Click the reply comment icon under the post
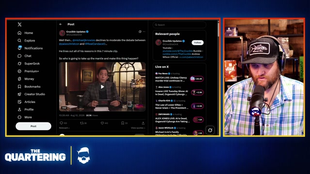The height and width of the screenshot is (174, 310). (62, 123)
